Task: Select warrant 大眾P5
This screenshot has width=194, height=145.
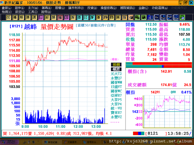Action: 116,100
